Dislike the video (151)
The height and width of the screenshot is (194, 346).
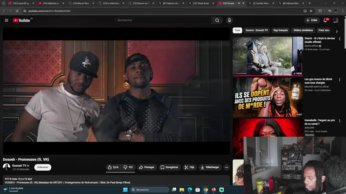pos(128,167)
